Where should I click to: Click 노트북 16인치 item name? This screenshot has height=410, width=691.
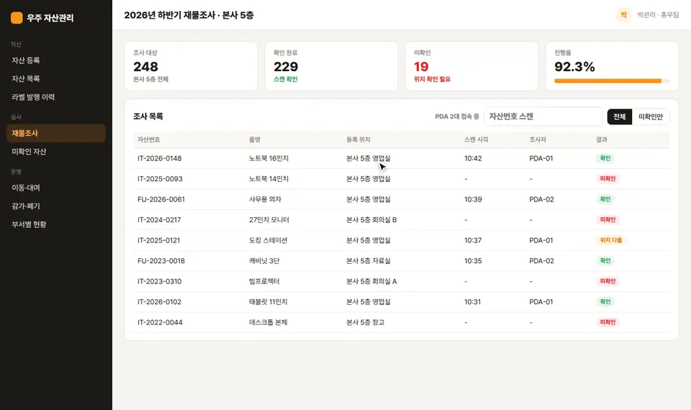click(x=268, y=158)
